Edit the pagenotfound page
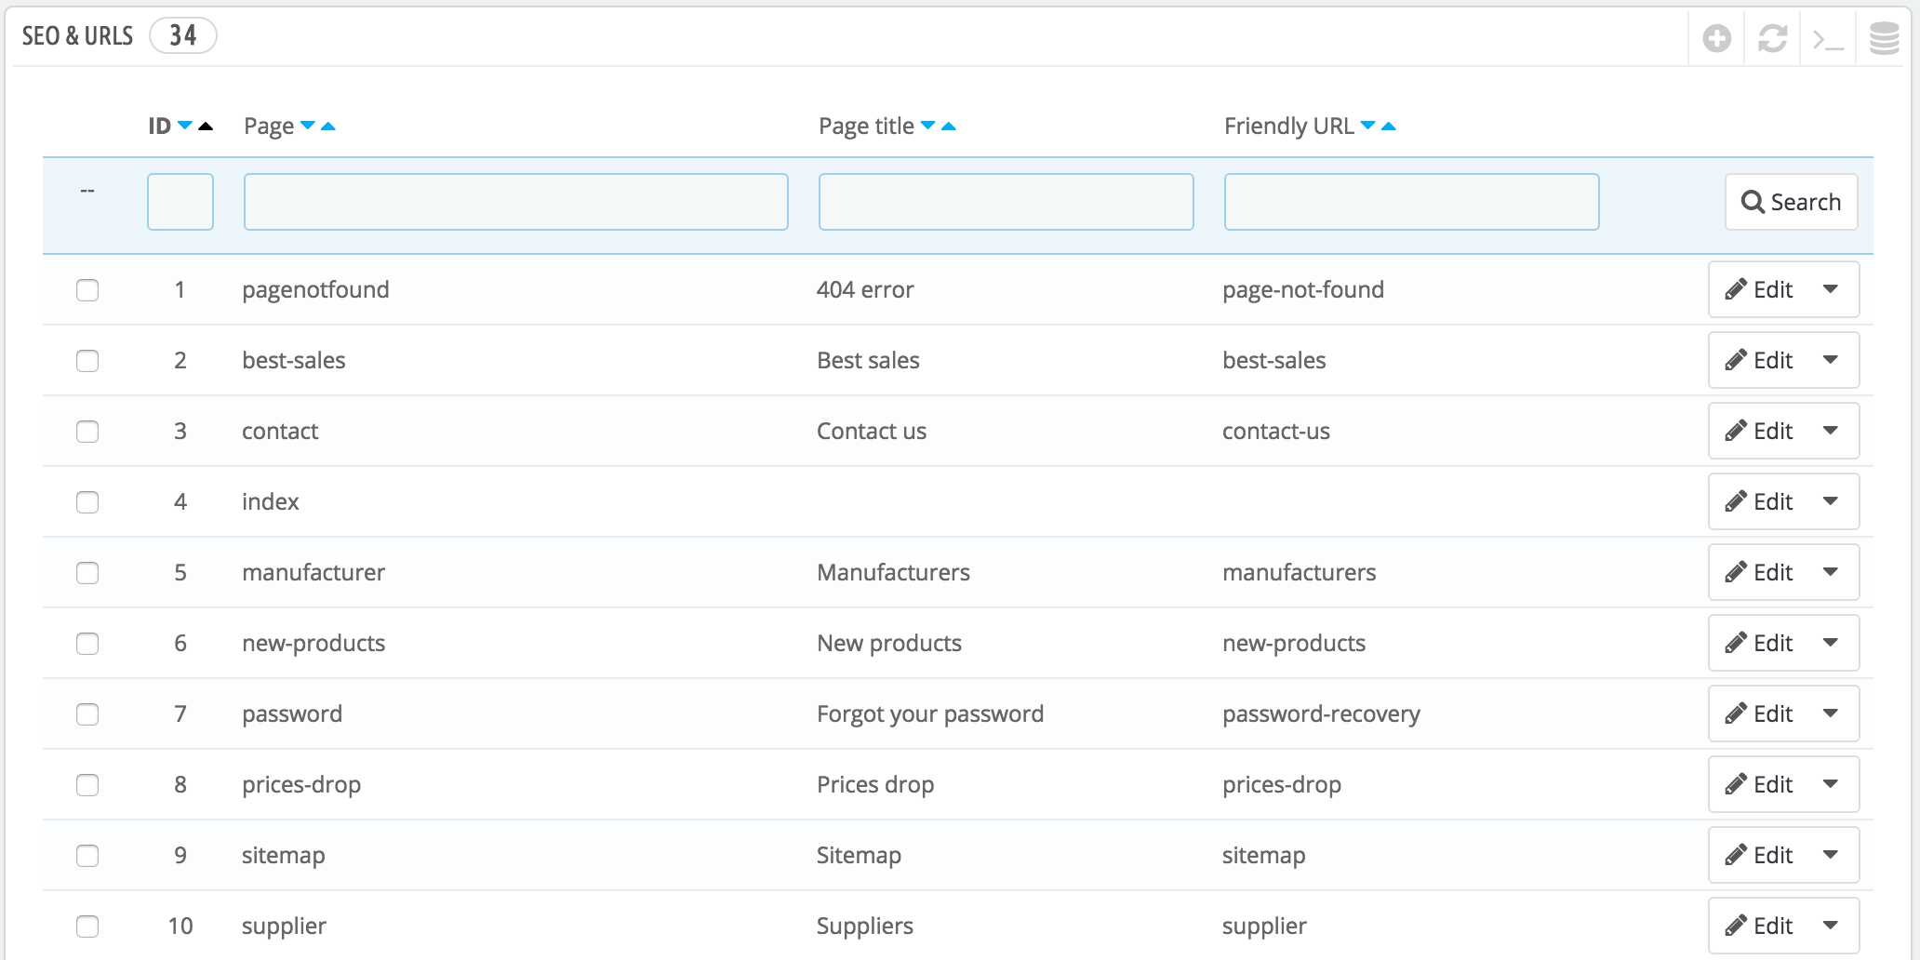Image resolution: width=1920 pixels, height=960 pixels. (x=1759, y=289)
